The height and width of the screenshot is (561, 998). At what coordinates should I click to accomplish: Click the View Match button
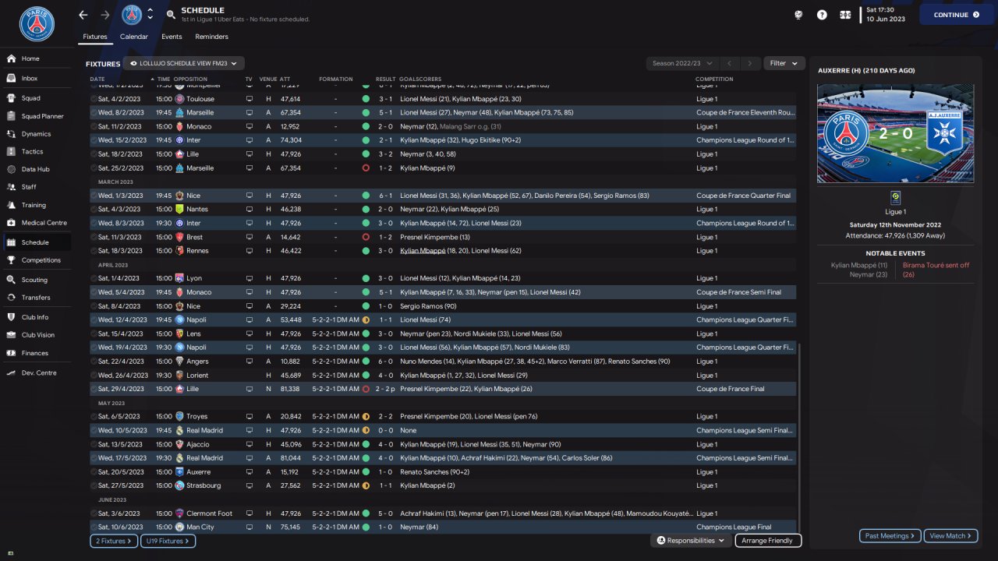tap(950, 536)
